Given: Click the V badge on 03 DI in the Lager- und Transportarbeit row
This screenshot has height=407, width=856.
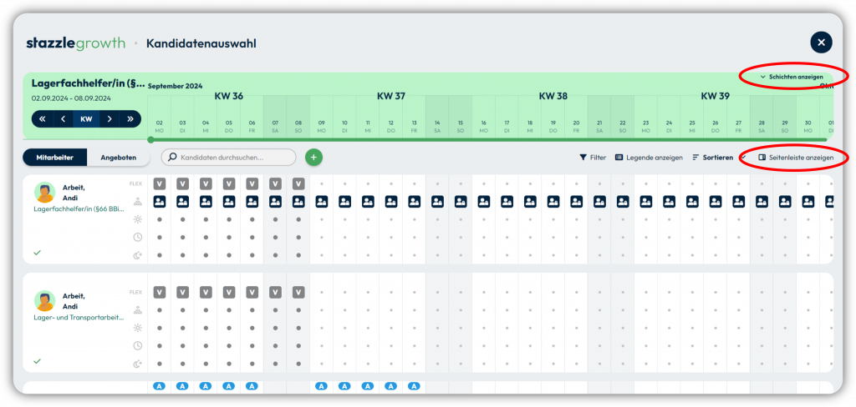Looking at the screenshot, I should (182, 293).
